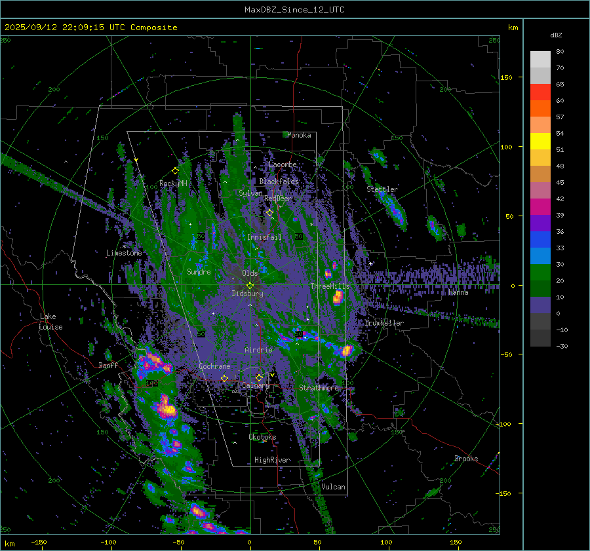Click the Cochrane label
The width and height of the screenshot is (590, 551).
(214, 366)
